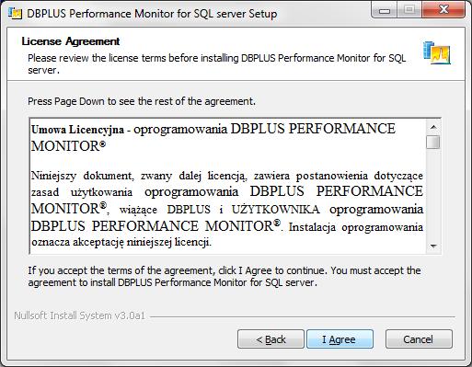Click the grayed-out maximize button
This screenshot has width=472, height=367.
(409, 10)
